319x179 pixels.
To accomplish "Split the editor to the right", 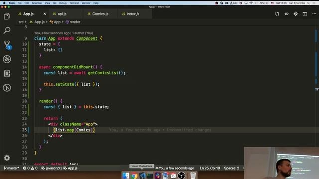I will [x=305, y=14].
